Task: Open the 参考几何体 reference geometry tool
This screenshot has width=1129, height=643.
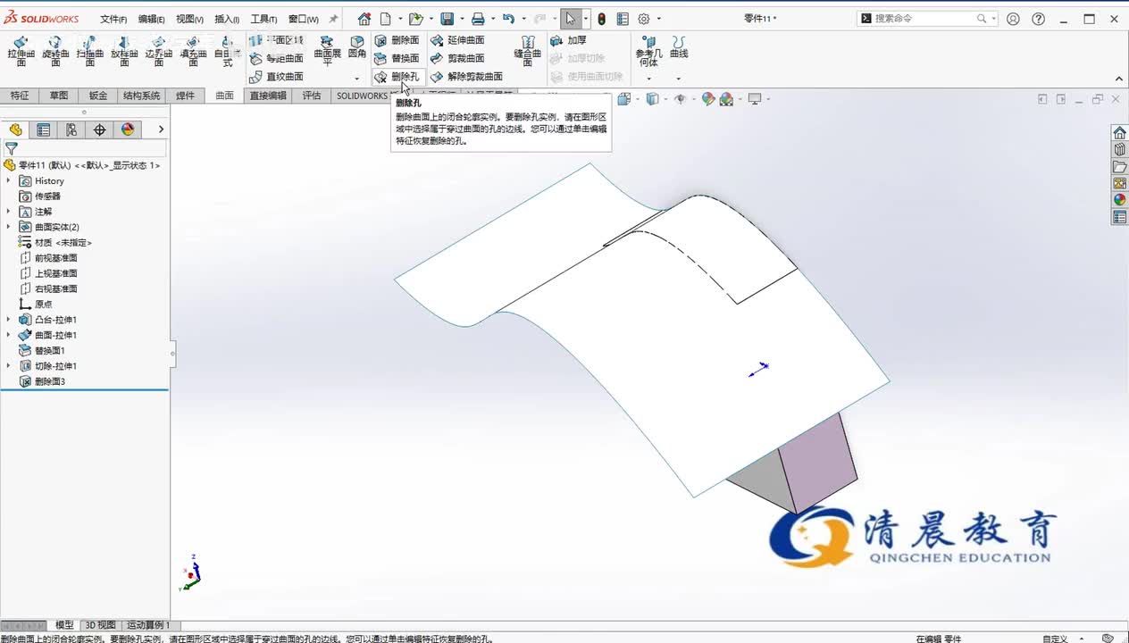Action: [x=648, y=52]
